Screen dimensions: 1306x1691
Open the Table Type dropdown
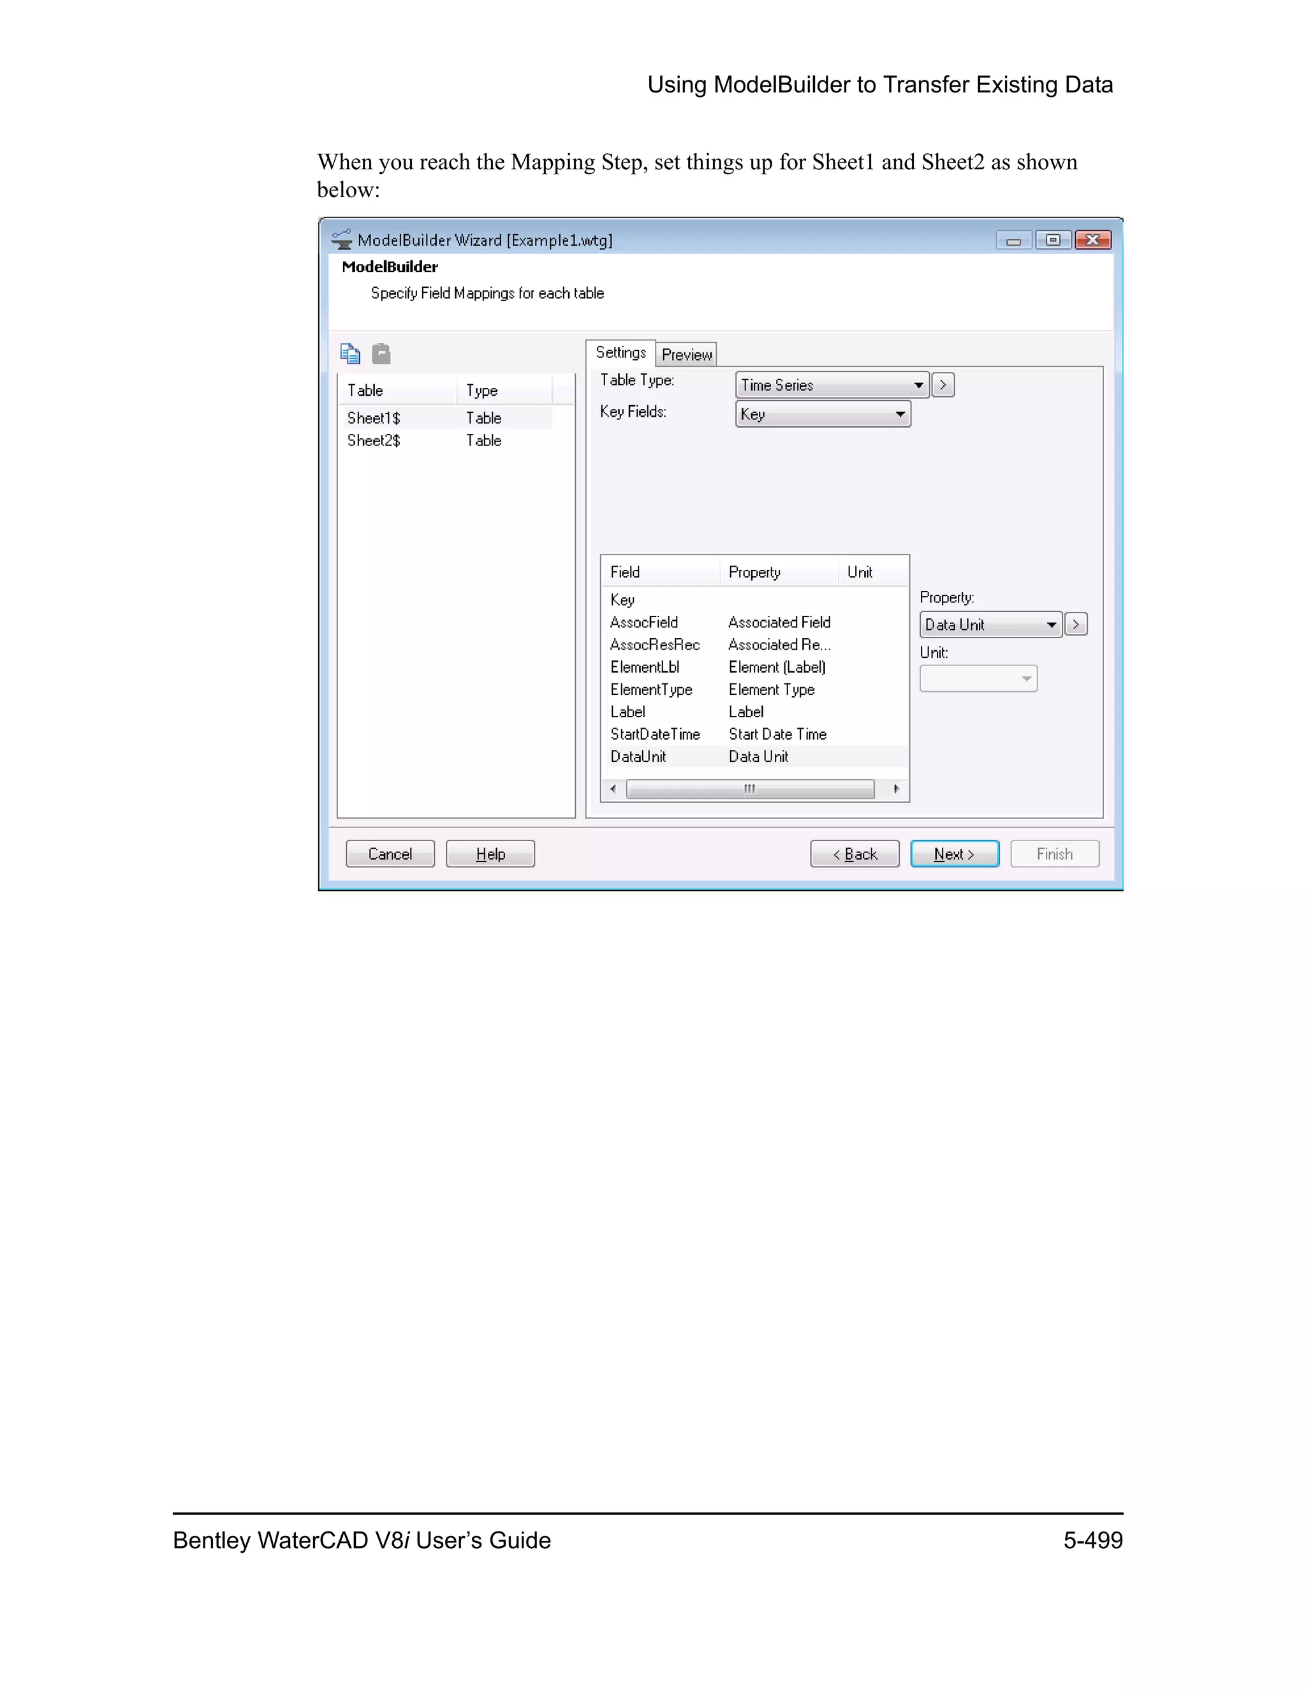(832, 385)
